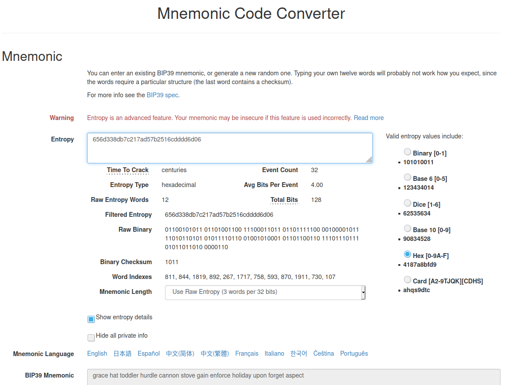Set mnemonic language to English
Image resolution: width=505 pixels, height=385 pixels.
(97, 353)
